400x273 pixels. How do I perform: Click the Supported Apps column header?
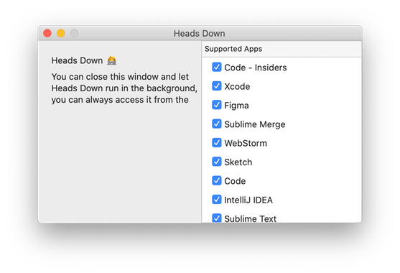282,49
